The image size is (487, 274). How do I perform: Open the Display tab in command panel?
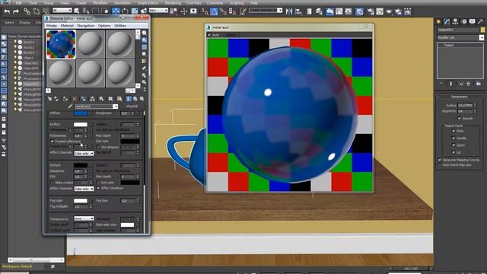[472, 21]
